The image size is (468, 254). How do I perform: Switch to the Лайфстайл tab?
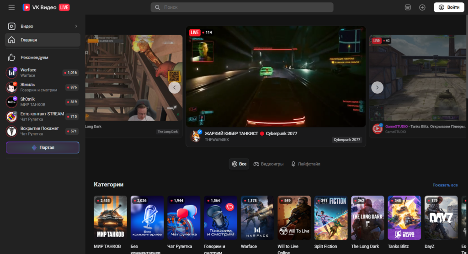pos(306,164)
